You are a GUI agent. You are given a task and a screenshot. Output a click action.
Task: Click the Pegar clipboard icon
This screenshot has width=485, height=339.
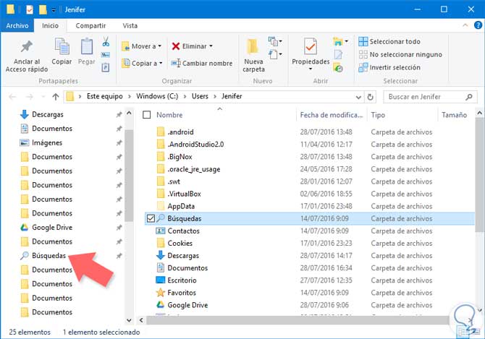(x=87, y=46)
